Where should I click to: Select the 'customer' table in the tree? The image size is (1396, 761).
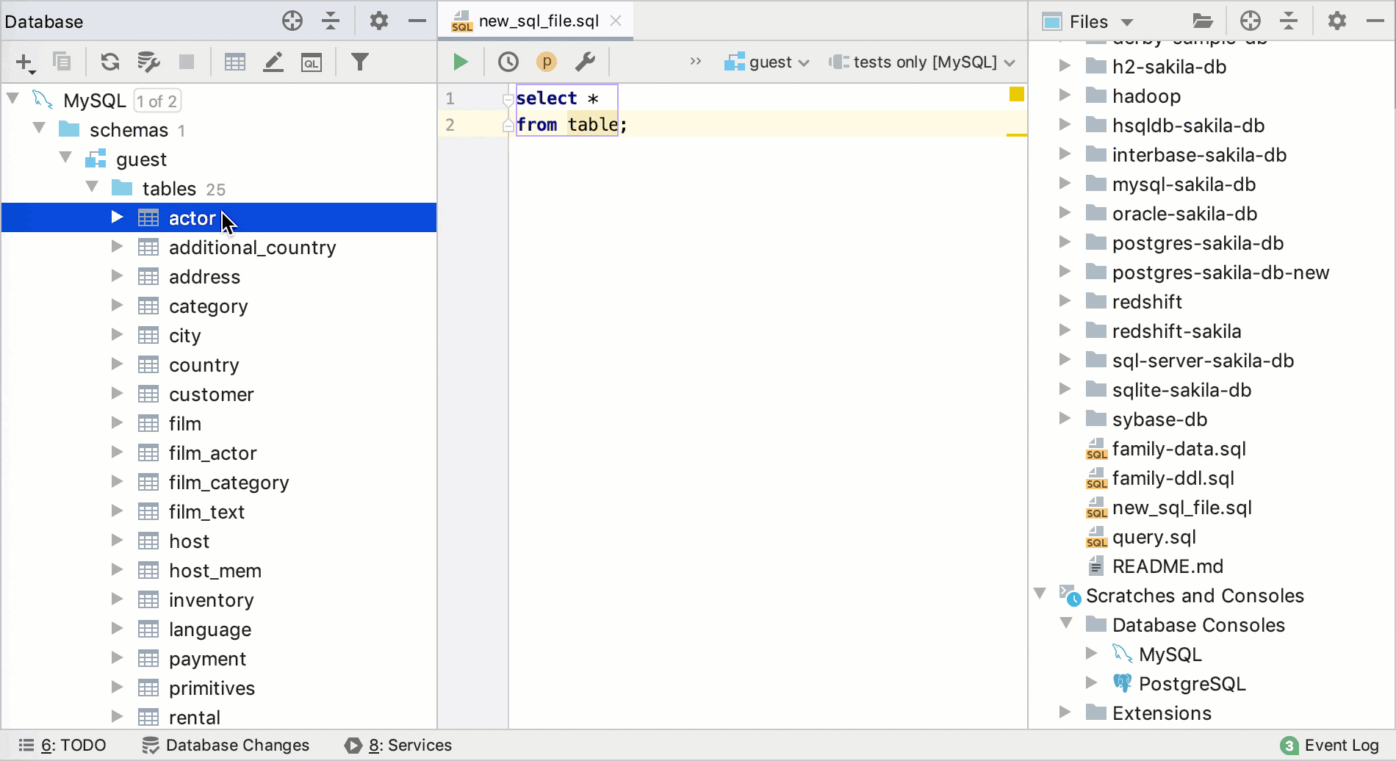[x=212, y=394]
